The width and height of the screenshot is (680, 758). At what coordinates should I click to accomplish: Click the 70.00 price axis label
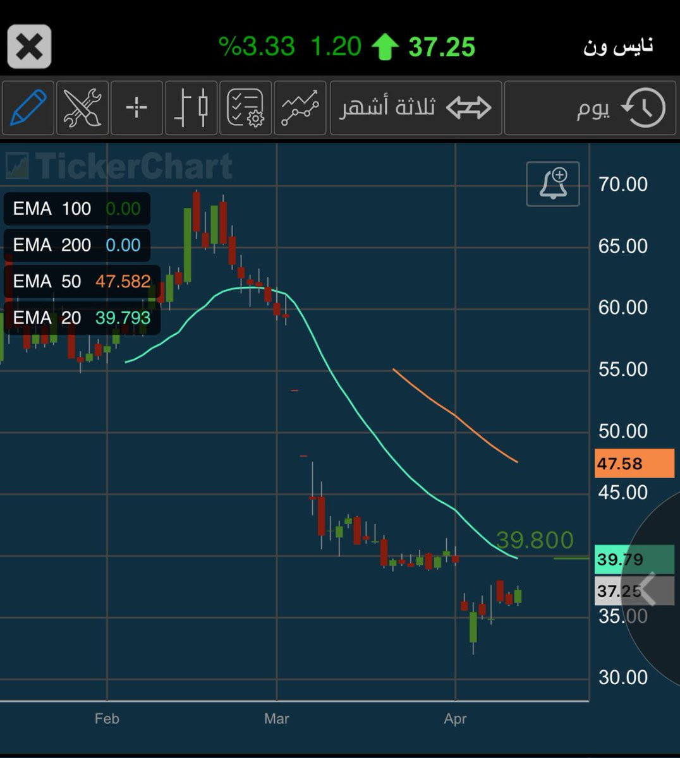coord(622,184)
